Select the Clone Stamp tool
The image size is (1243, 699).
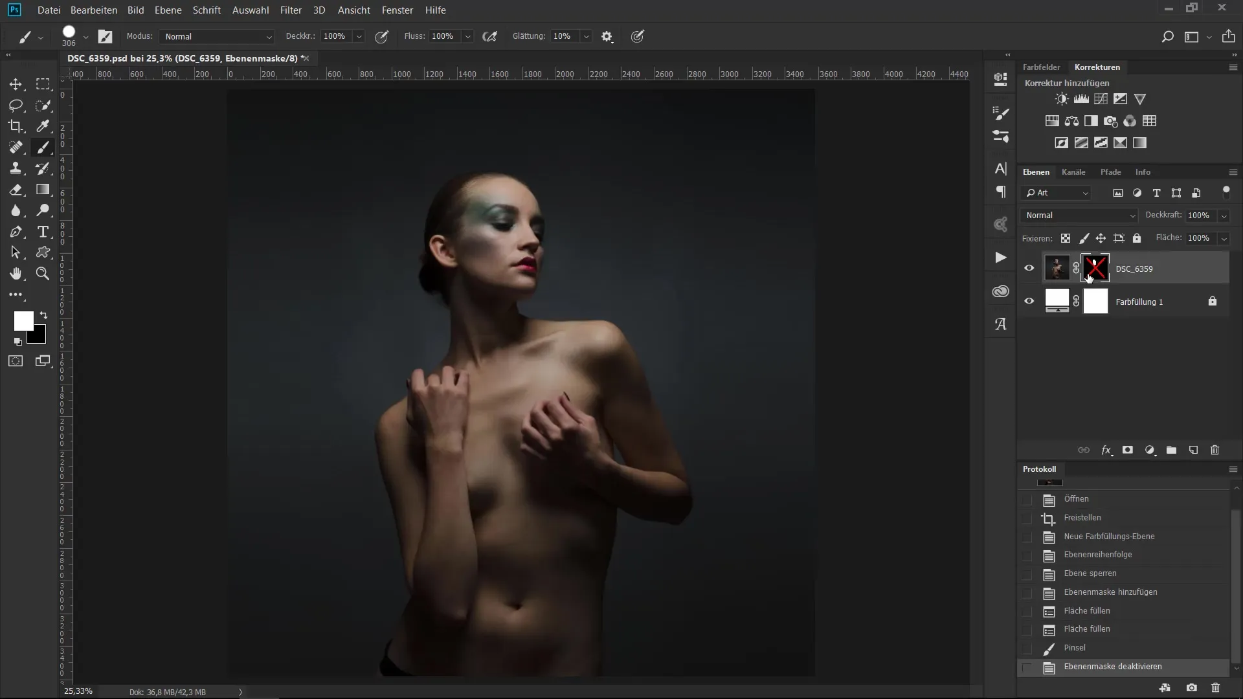(16, 168)
